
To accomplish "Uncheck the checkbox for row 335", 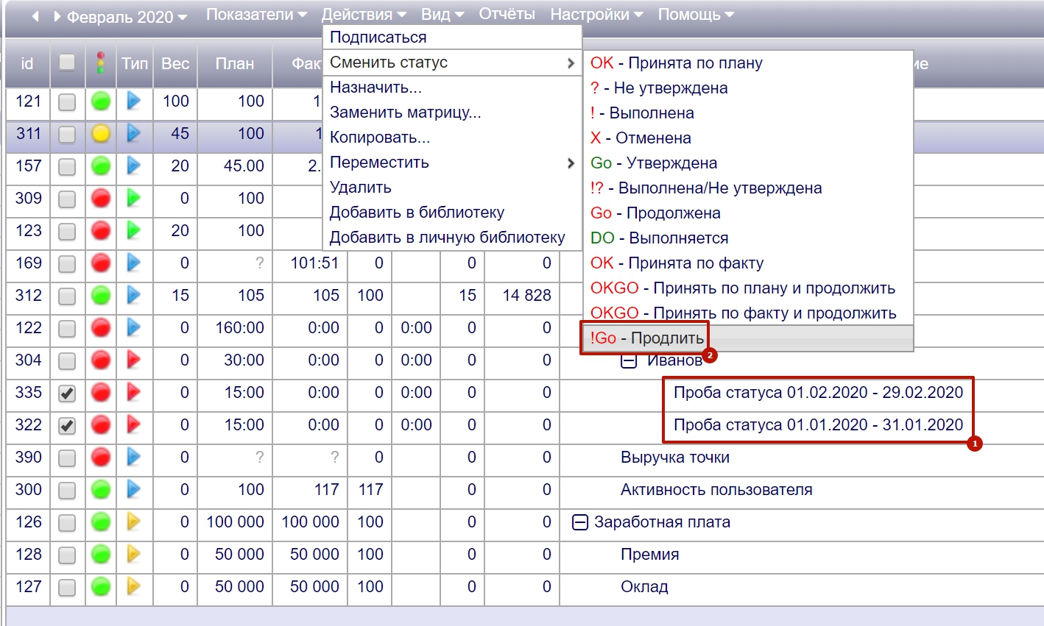I will pyautogui.click(x=67, y=393).
